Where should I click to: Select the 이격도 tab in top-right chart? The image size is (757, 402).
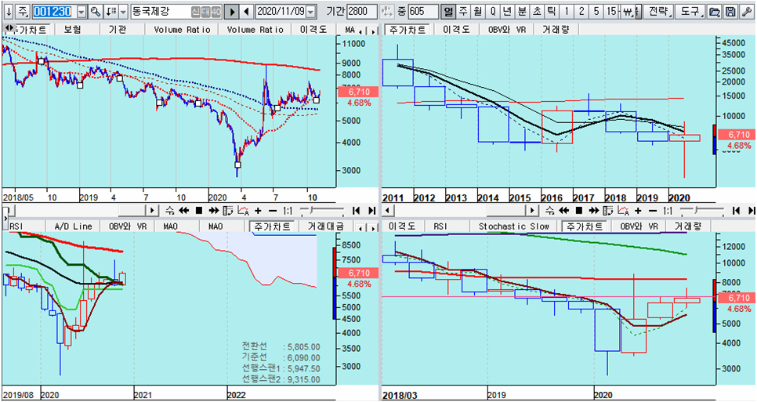point(456,30)
